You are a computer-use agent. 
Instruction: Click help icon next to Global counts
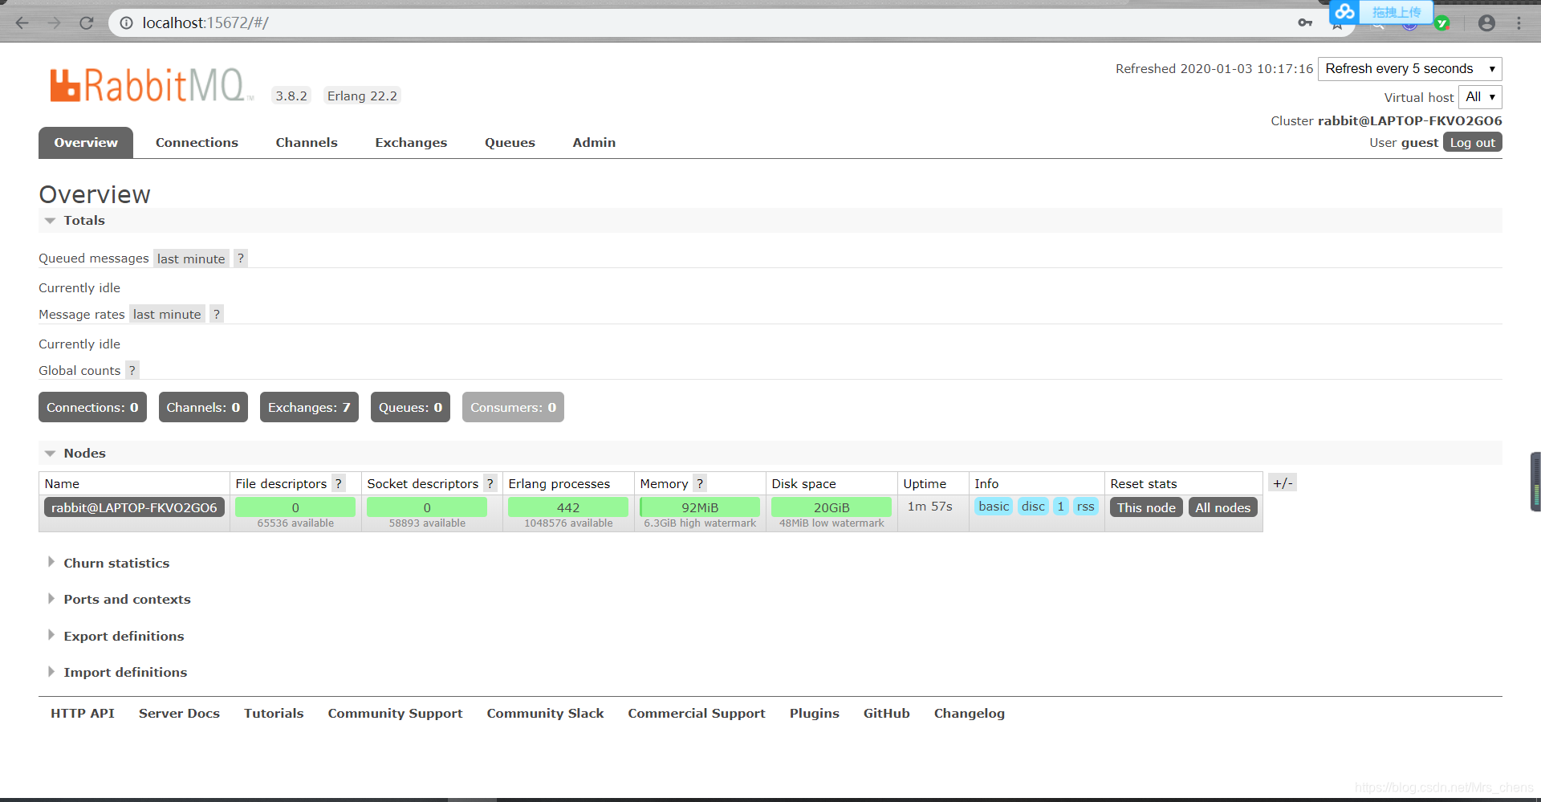132,370
